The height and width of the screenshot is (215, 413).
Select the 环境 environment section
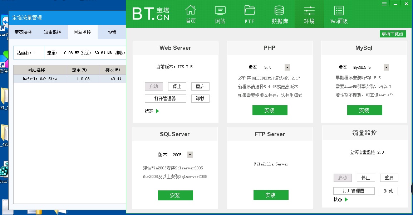point(309,14)
